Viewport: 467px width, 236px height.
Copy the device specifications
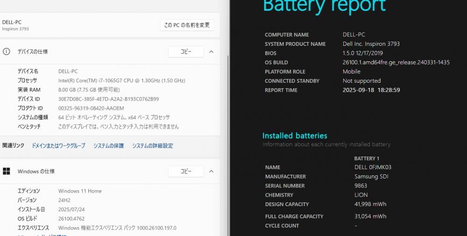pyautogui.click(x=186, y=52)
